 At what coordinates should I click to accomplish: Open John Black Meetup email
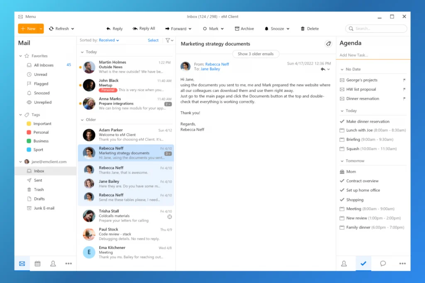point(126,85)
